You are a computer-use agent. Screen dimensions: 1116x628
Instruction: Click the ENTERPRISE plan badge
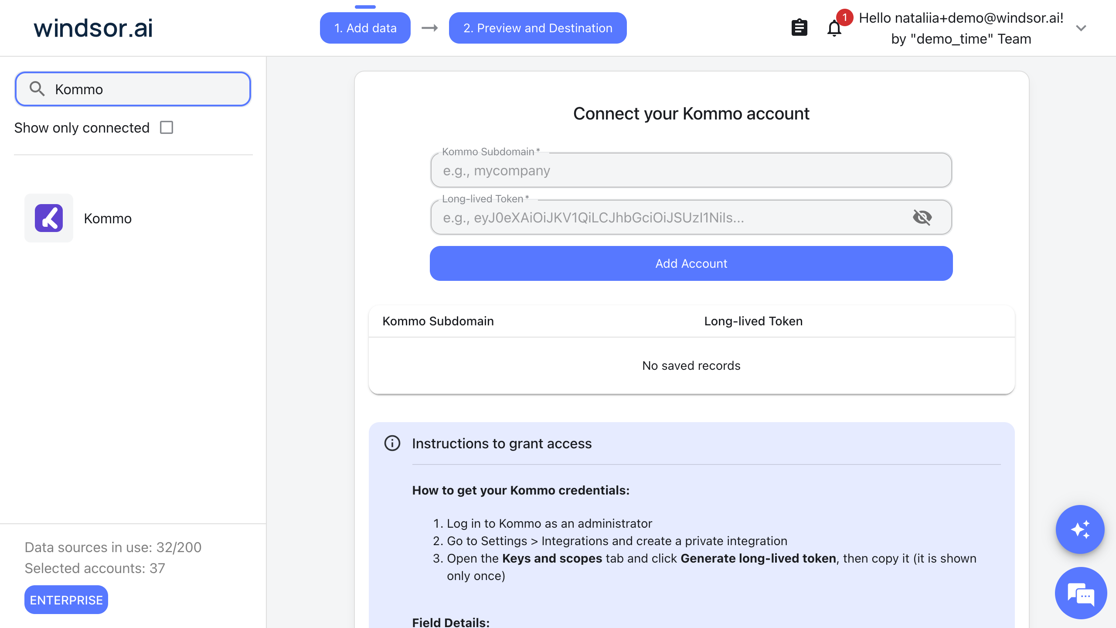coord(66,600)
